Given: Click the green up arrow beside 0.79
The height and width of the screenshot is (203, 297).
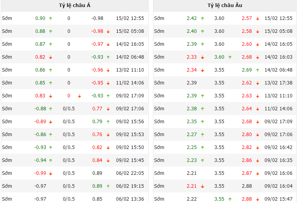Looking at the screenshot, I should point(108,122).
